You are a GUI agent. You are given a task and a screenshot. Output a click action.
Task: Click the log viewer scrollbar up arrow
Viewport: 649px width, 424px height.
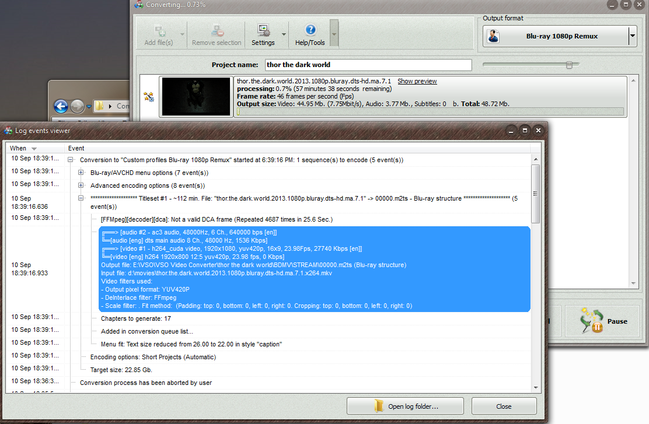coord(536,159)
